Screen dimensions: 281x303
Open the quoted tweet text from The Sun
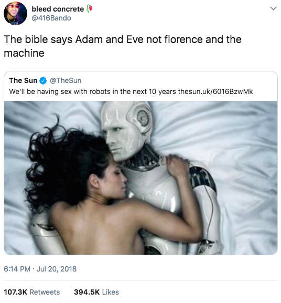coord(131,91)
